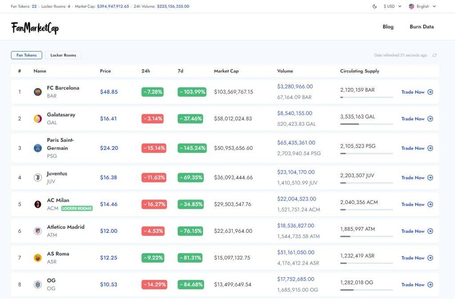Click the 7.28% 24h change badge
This screenshot has height=299, width=455.
152,92
